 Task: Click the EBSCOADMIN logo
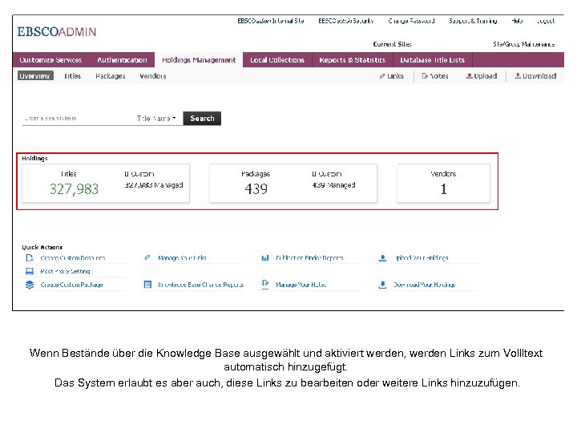[57, 31]
